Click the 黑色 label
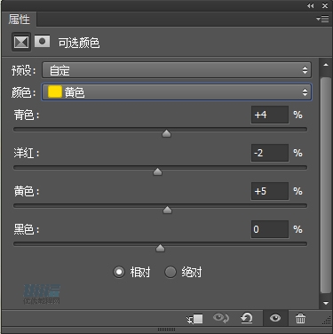 click(x=27, y=229)
